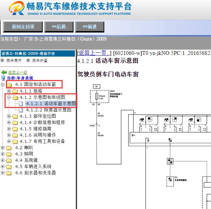Select tree item 4.1.2 示意图和布线图

pyautogui.click(x=42, y=97)
